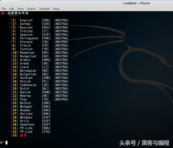Click the terminal prompt cursor after #?
The image size is (173, 148).
click(7, 143)
